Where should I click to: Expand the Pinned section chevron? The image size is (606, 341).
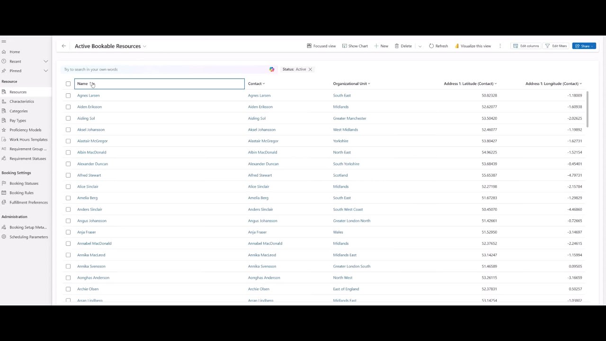coord(46,71)
